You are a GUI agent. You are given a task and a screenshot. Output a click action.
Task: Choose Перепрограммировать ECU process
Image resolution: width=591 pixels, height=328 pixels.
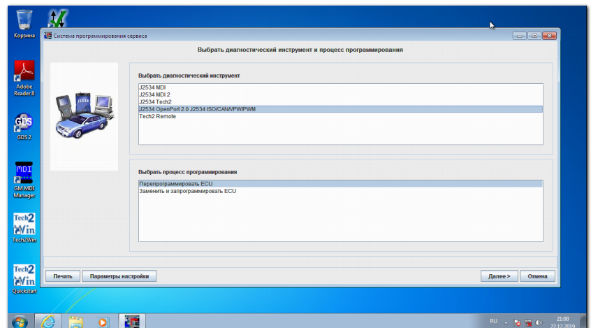click(x=340, y=184)
